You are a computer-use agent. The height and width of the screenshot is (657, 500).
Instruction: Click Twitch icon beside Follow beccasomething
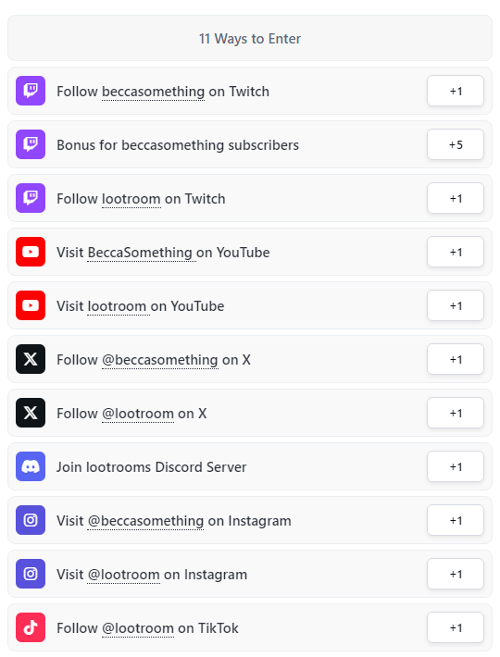31,91
